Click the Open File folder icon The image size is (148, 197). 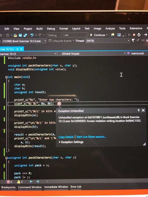coord(15,35)
